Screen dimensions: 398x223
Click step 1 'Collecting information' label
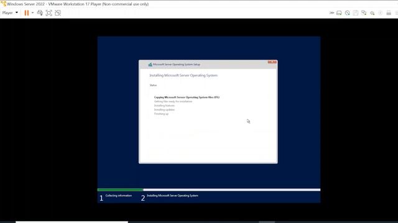(x=119, y=196)
